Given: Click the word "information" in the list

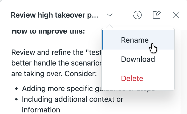Looking at the screenshot, I should [41, 109].
